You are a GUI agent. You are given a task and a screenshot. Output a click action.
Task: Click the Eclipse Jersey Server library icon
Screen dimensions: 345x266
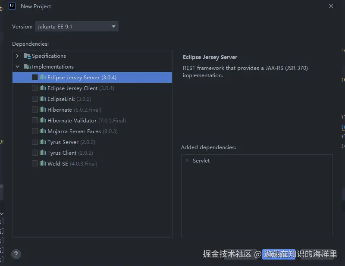click(43, 77)
